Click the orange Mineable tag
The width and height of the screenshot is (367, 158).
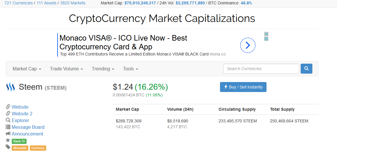[20, 148]
